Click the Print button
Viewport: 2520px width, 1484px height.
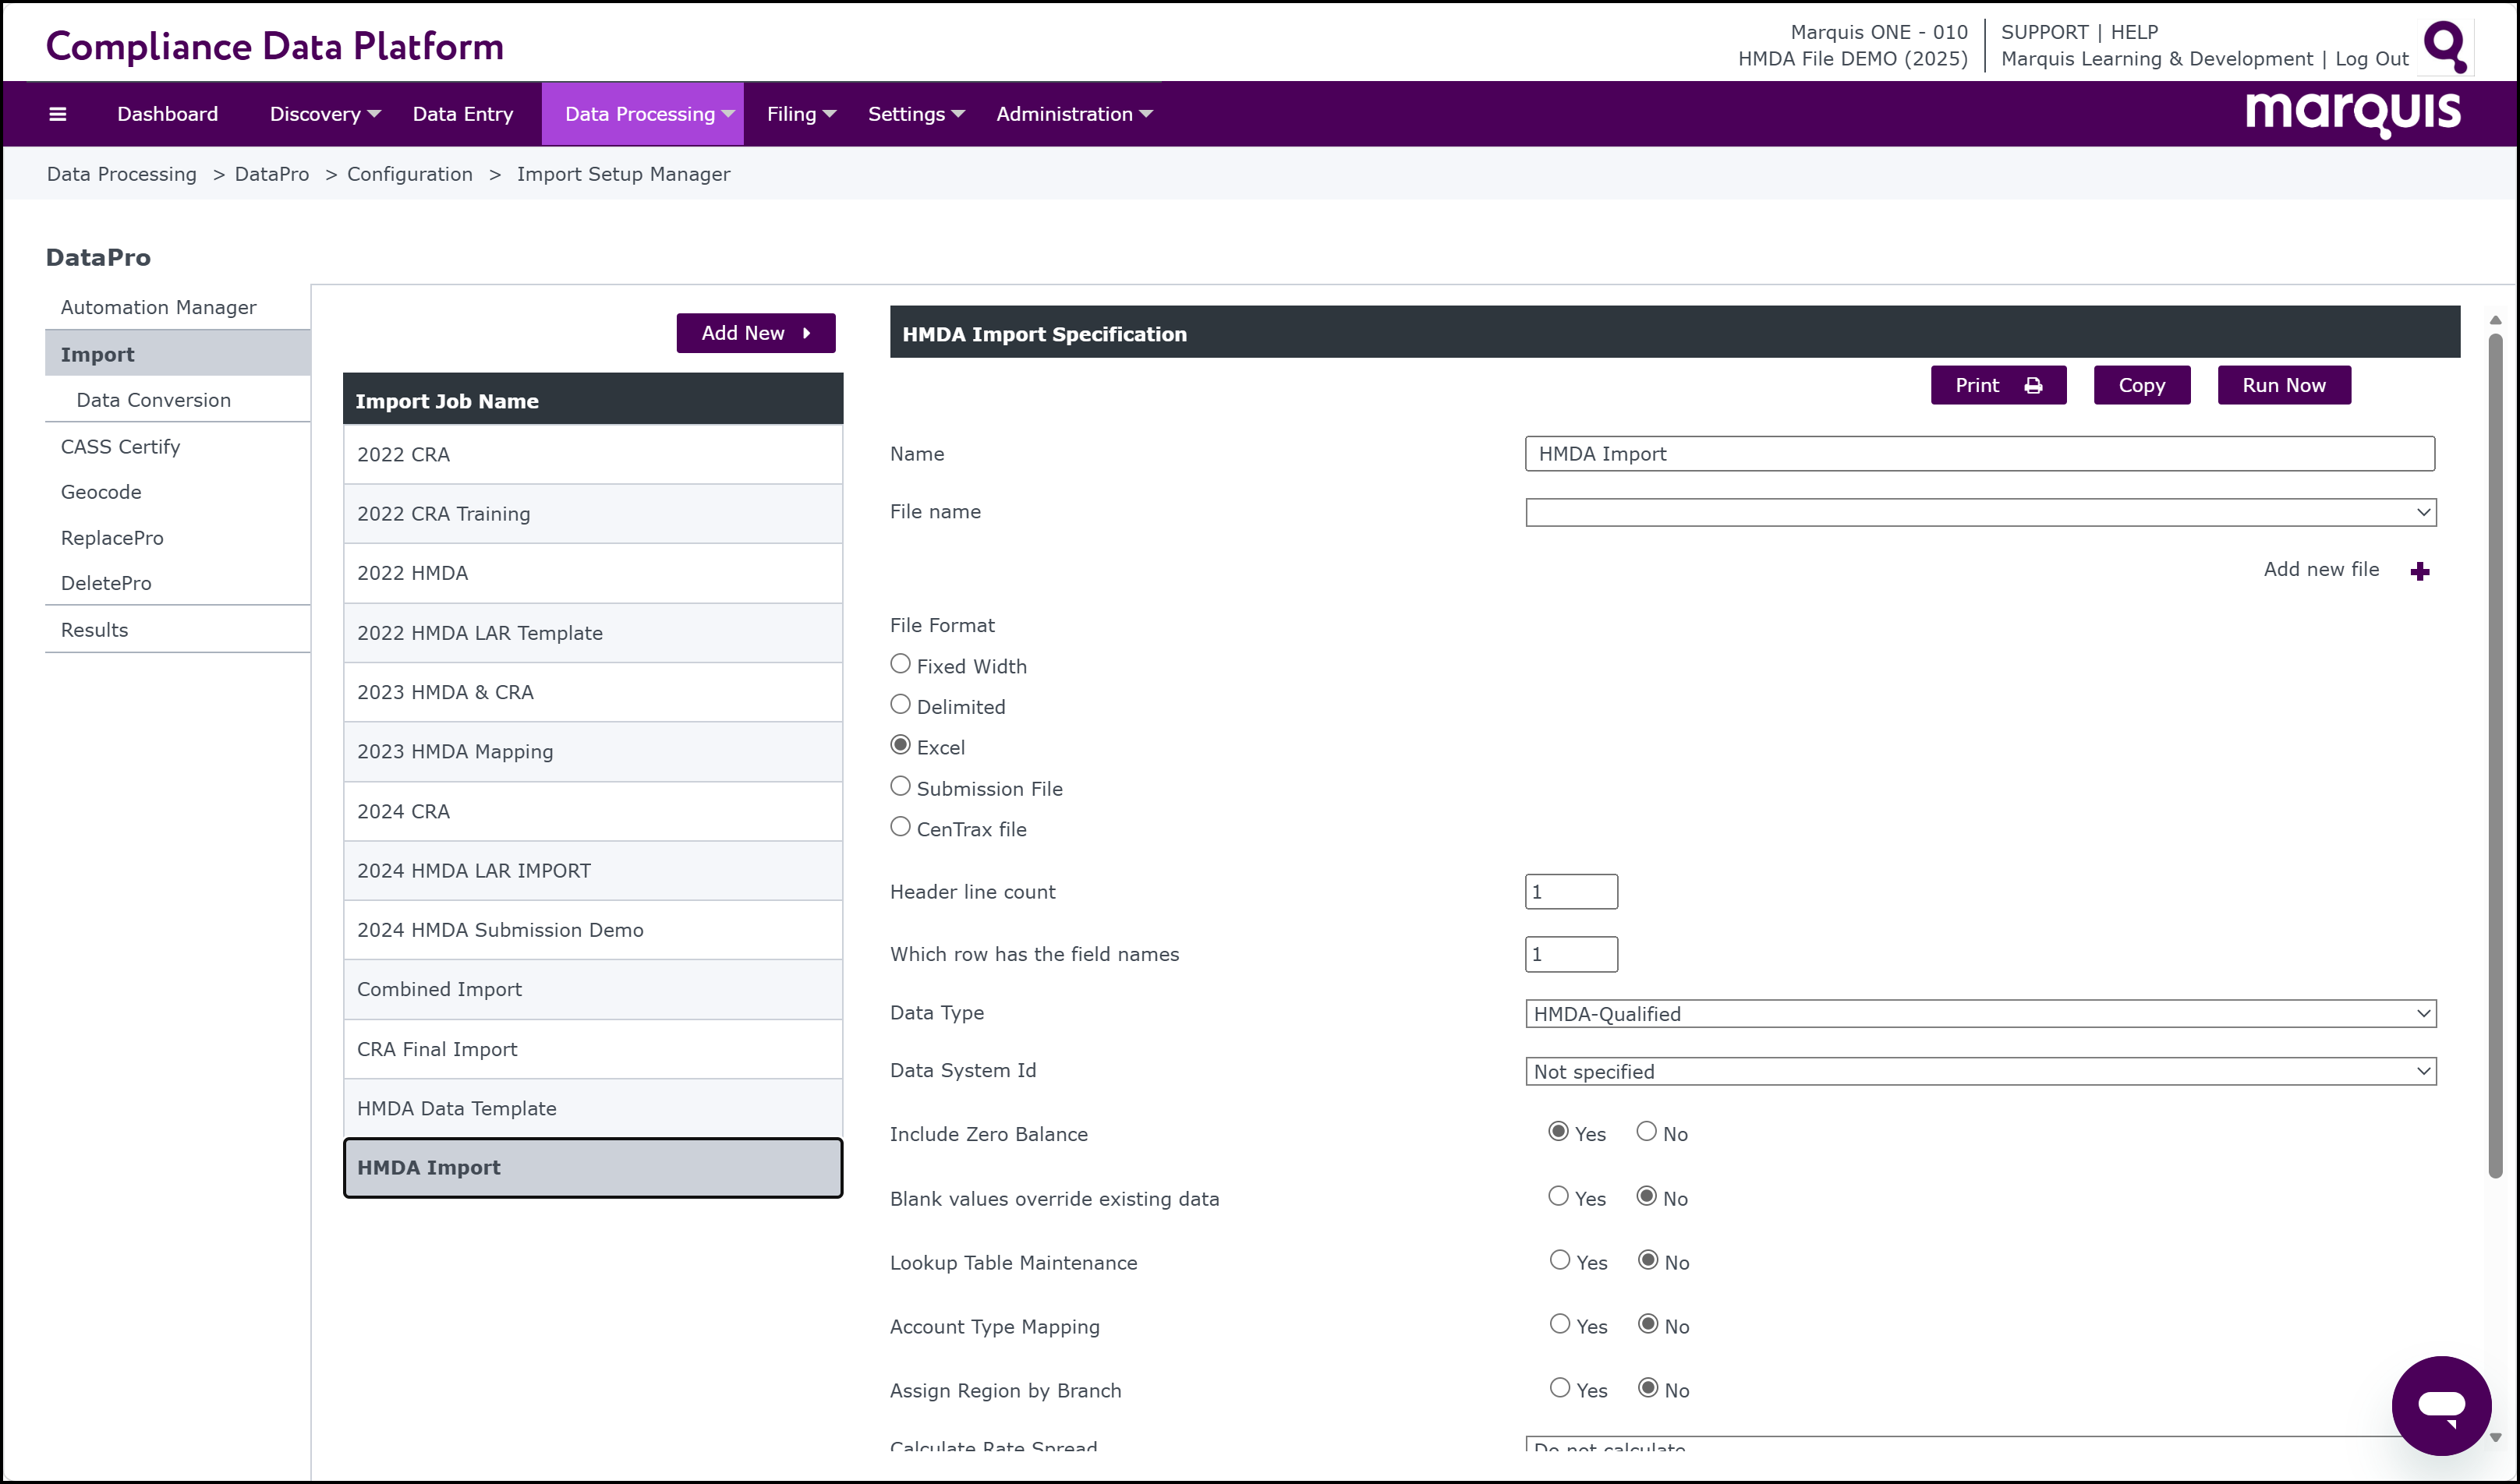pyautogui.click(x=1998, y=386)
